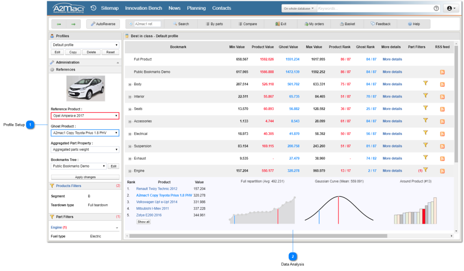Open the part filter for Accessories

point(426,120)
